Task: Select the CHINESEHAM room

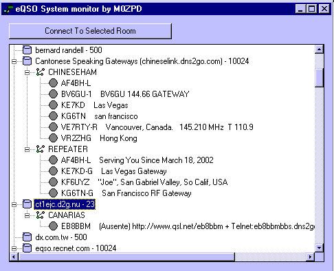Action: 72,72
